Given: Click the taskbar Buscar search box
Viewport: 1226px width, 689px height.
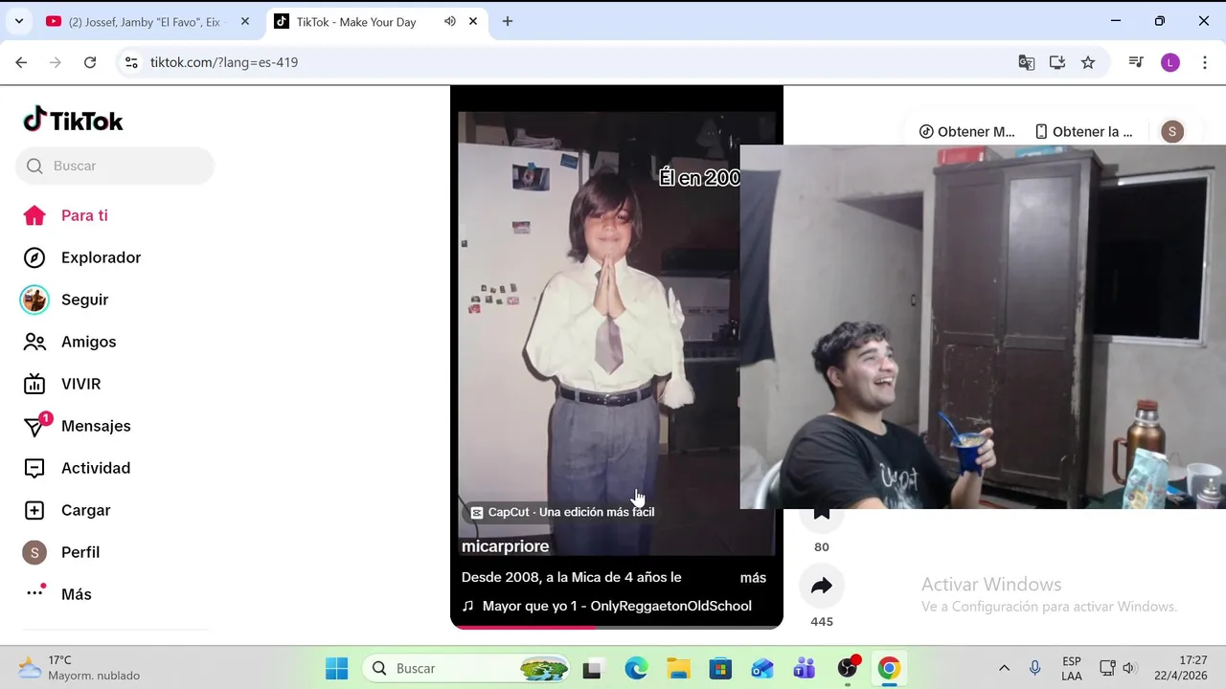Looking at the screenshot, I should (465, 668).
